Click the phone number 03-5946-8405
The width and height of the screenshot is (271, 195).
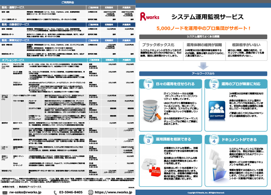(x=71, y=192)
